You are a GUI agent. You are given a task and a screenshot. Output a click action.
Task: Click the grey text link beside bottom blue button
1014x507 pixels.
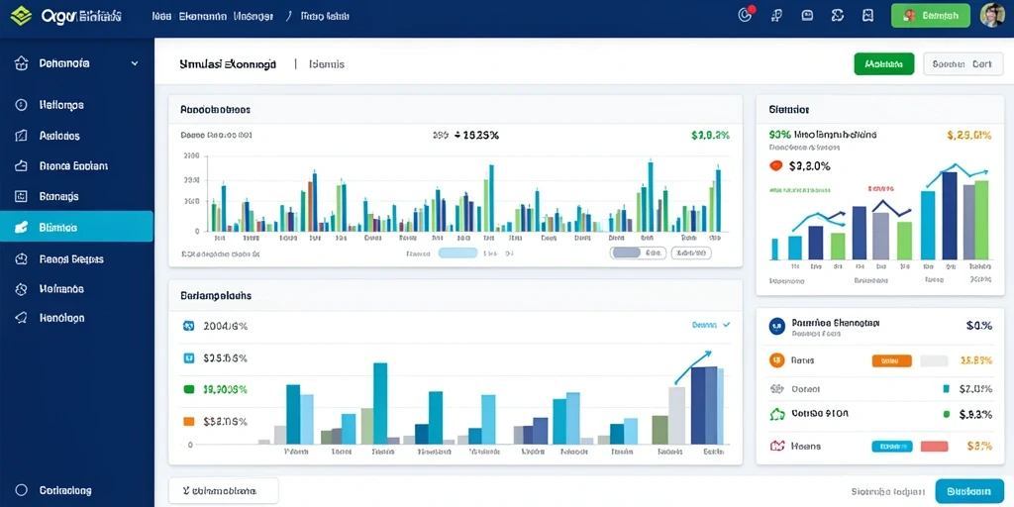[x=888, y=491]
